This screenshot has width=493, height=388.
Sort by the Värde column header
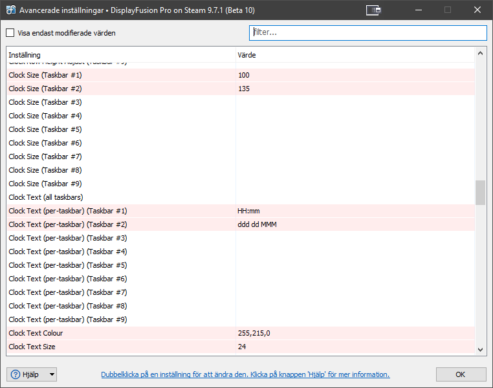pyautogui.click(x=355, y=55)
